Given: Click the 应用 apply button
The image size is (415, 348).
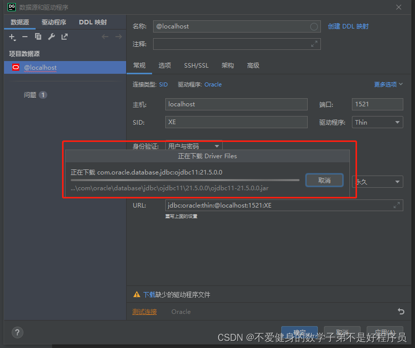Looking at the screenshot, I should tap(385, 332).
